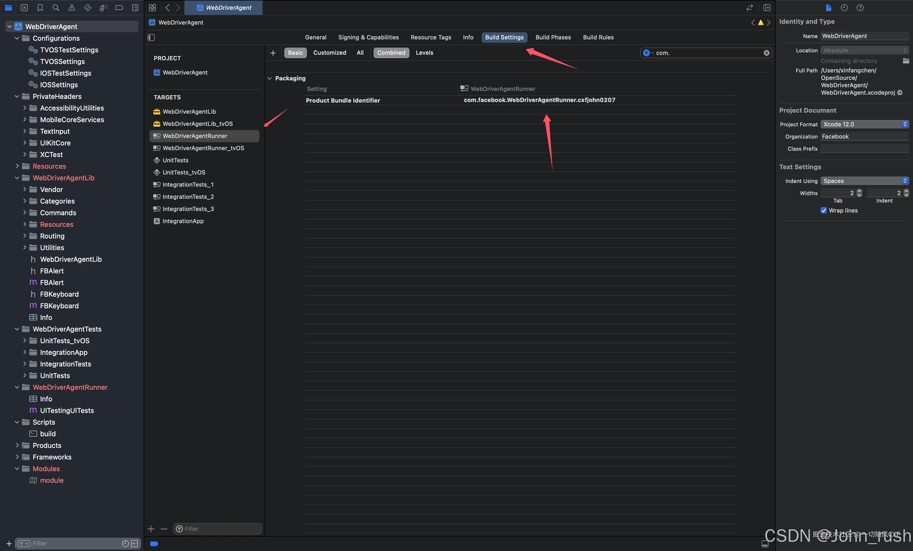Show the Quick Help inspector icon

860,7
